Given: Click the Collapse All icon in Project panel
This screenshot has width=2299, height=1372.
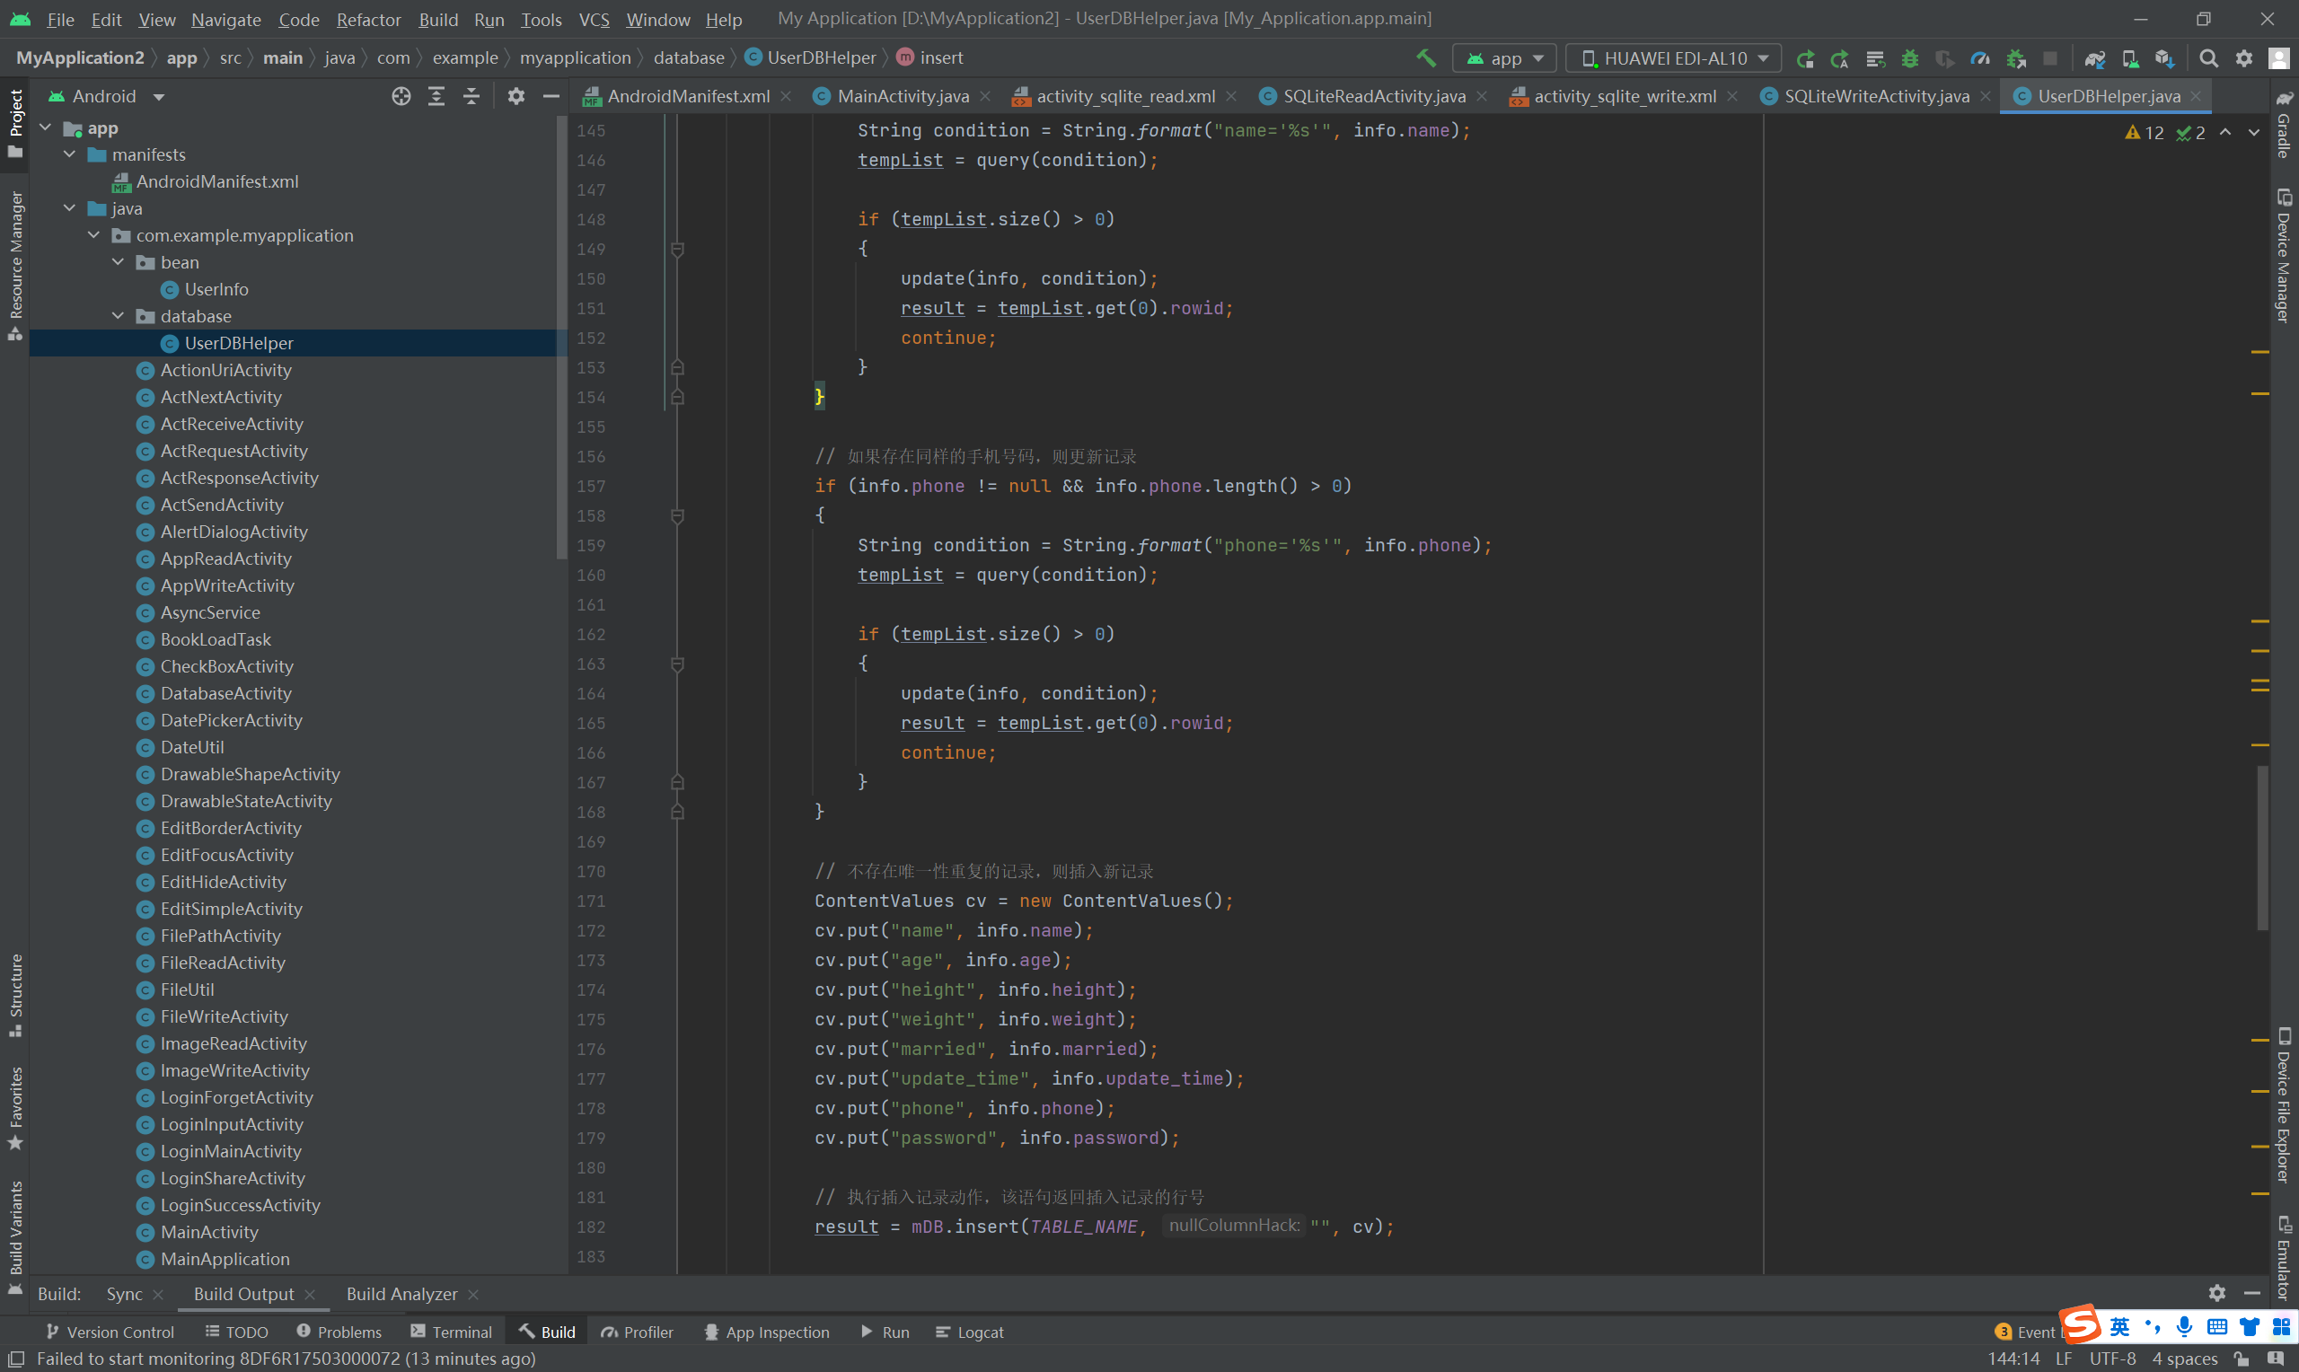Looking at the screenshot, I should pos(471,96).
